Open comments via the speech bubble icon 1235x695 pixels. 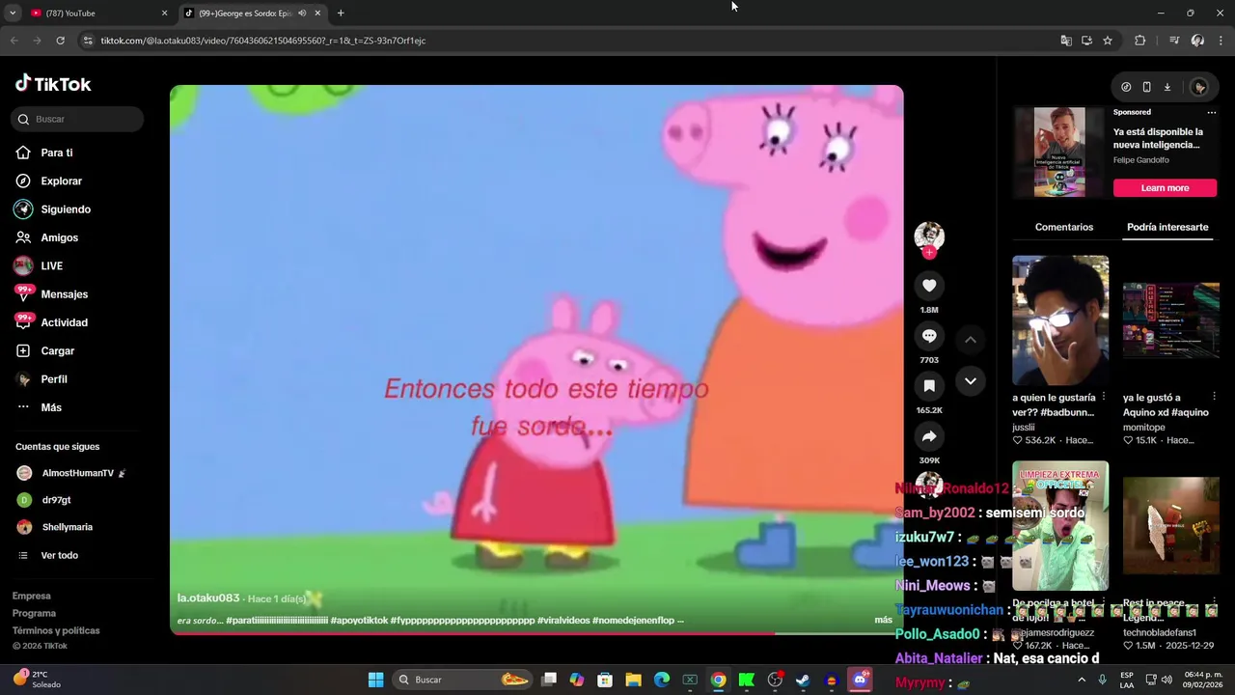point(929,336)
